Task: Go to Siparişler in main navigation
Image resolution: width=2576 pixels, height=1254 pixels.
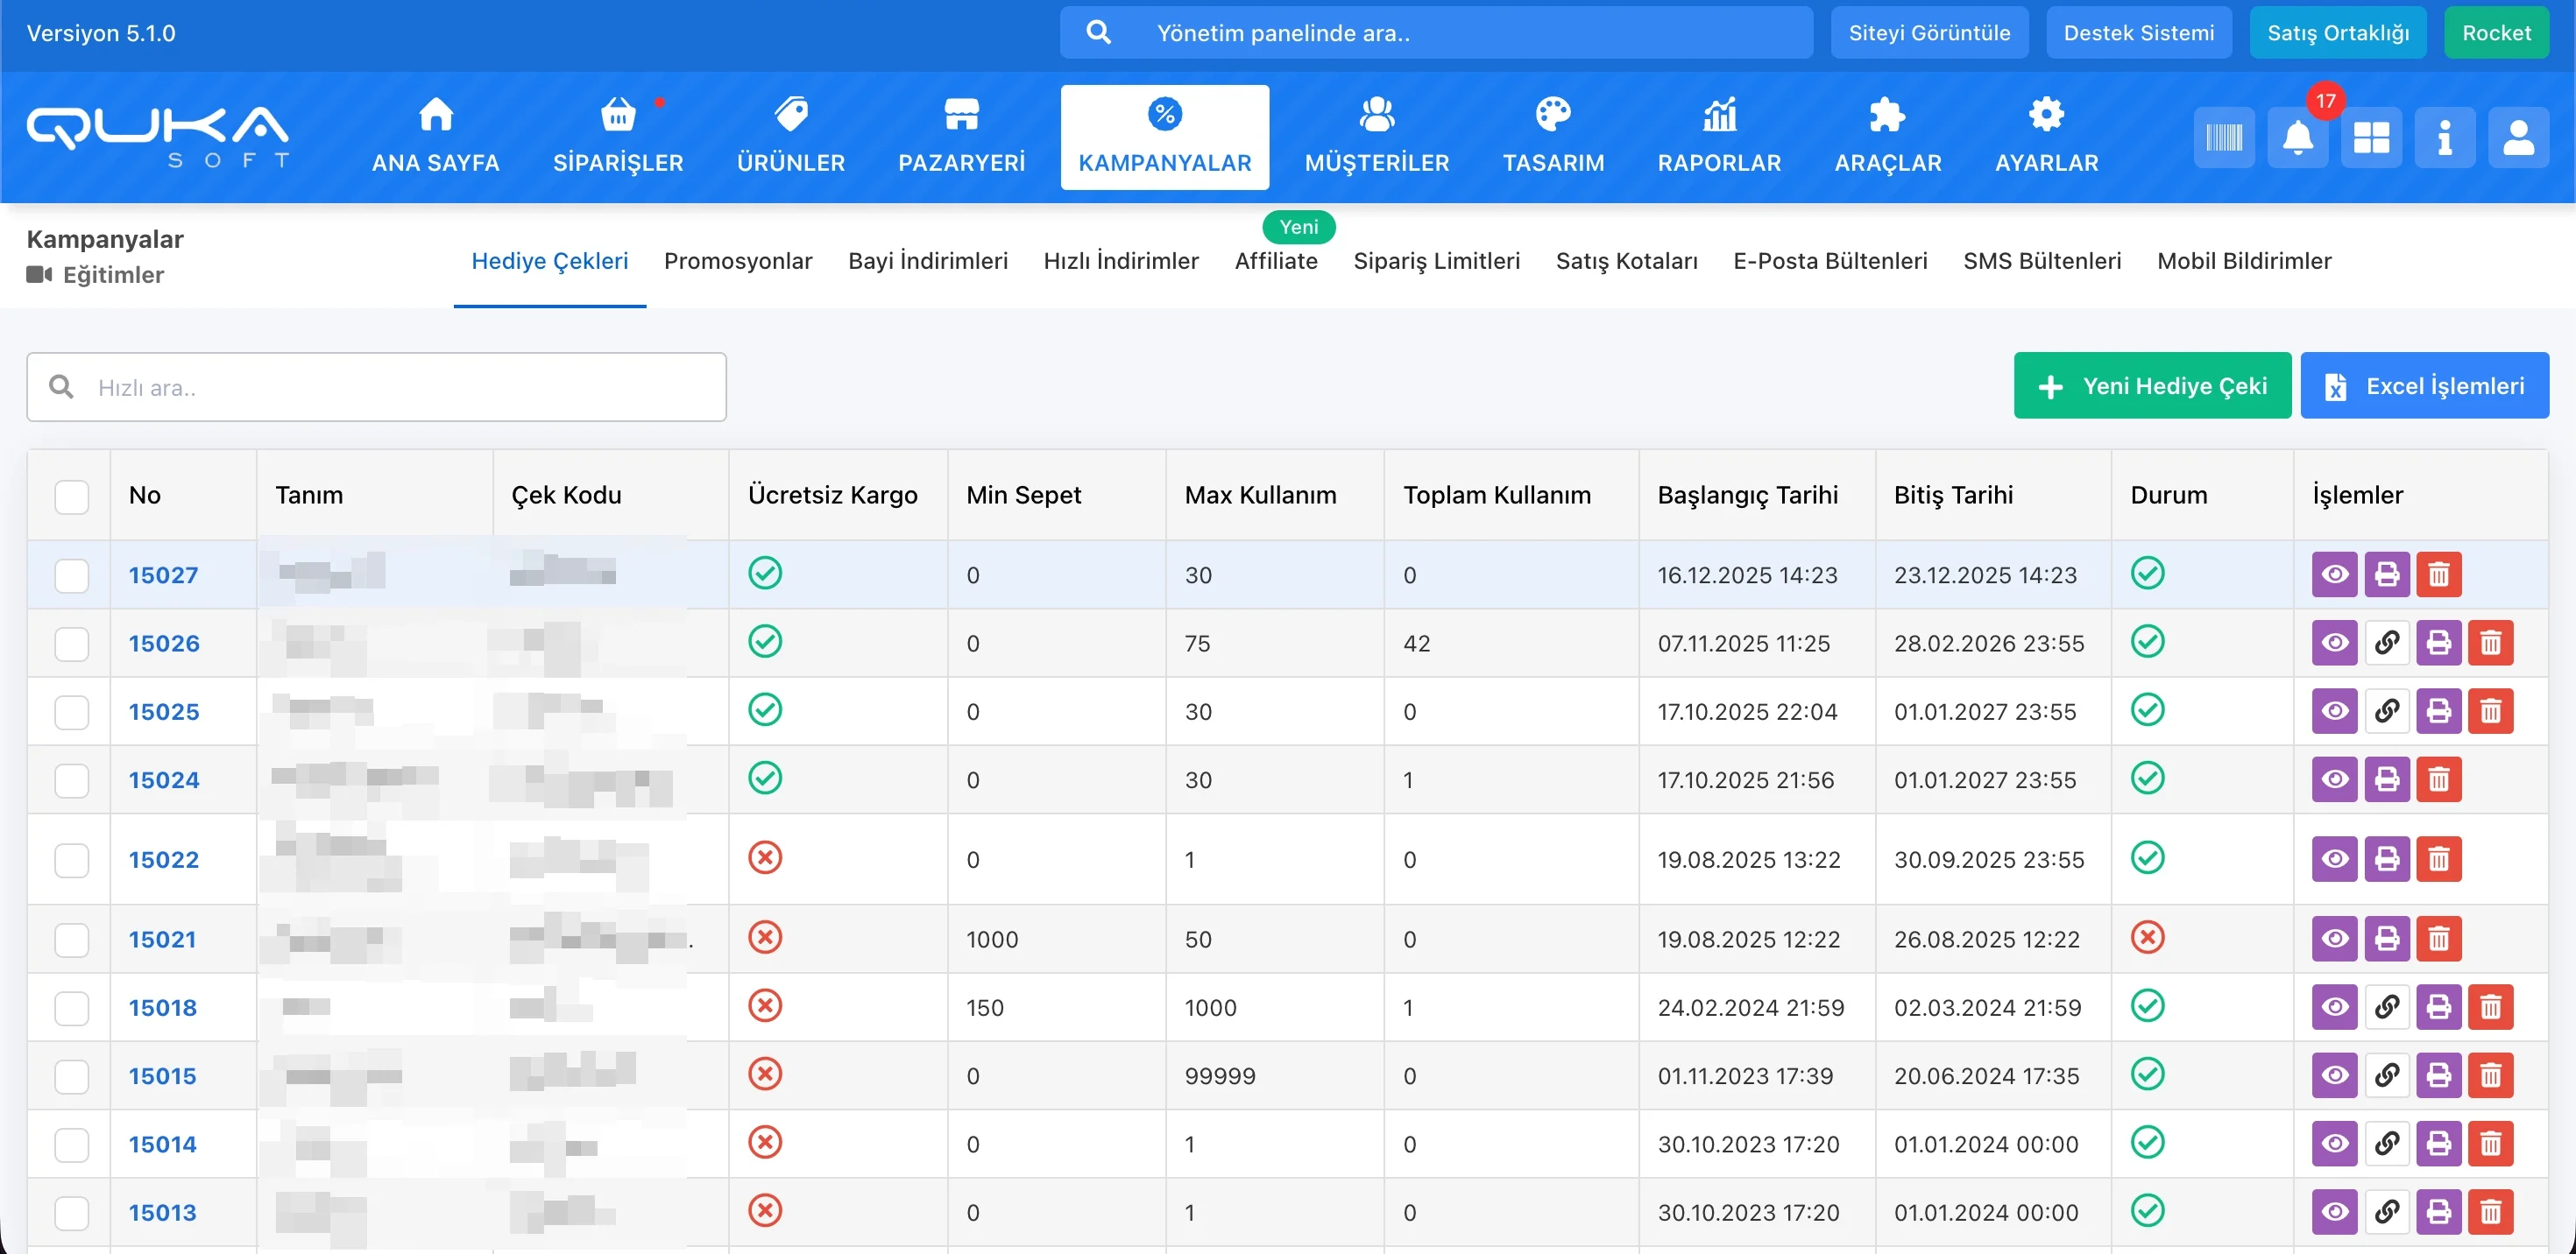Action: 618,137
